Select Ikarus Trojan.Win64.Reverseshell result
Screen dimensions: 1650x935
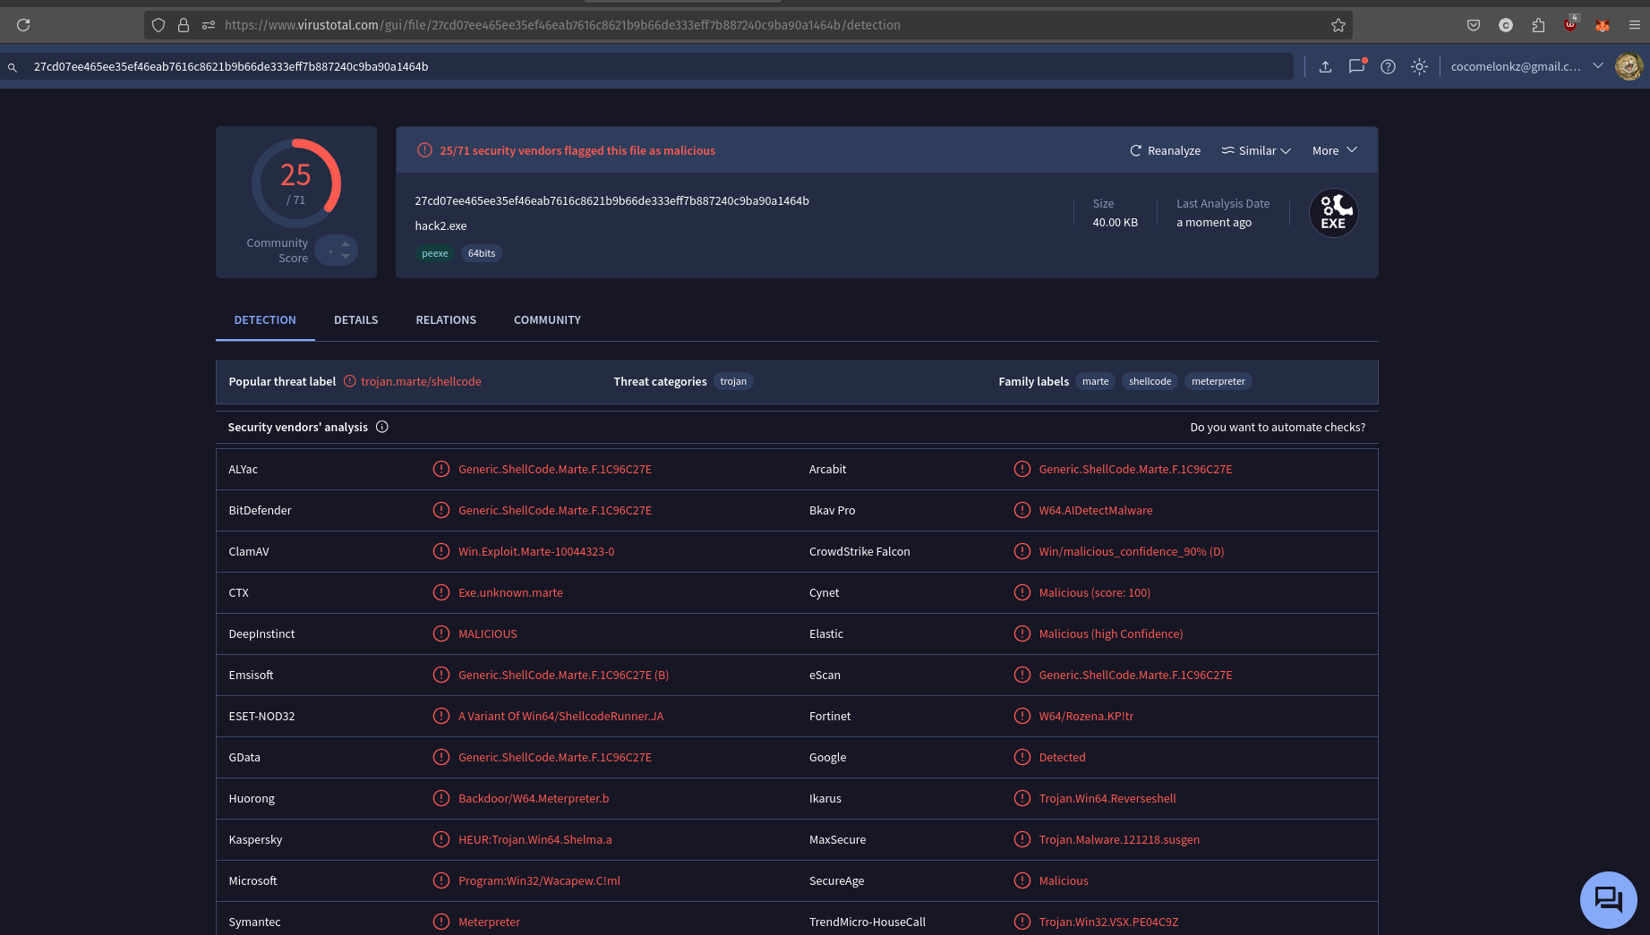1107,798
